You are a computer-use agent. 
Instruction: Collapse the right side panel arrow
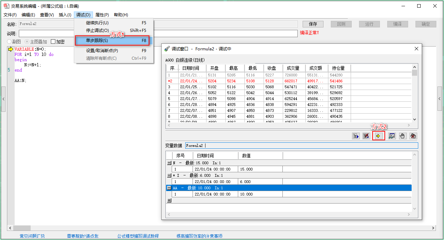click(x=439, y=99)
